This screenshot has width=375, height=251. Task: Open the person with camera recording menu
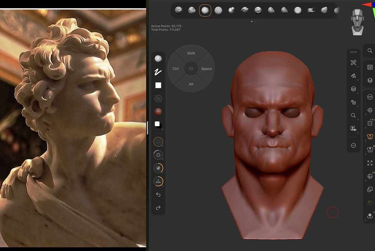point(353,128)
